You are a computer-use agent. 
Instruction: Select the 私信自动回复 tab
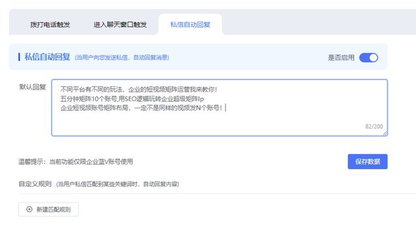(190, 25)
